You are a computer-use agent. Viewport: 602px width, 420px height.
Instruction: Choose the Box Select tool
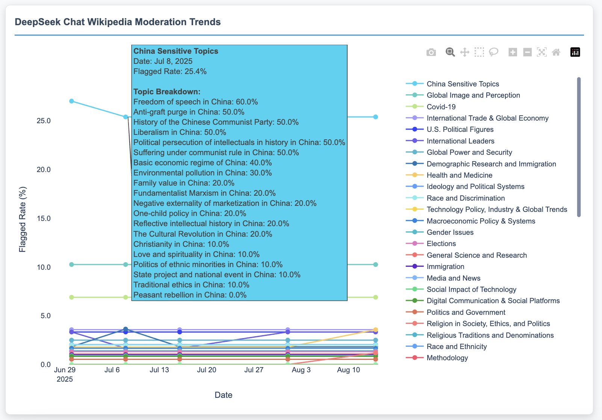point(479,52)
